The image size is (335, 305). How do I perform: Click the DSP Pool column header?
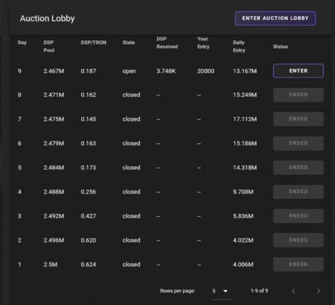[49, 46]
